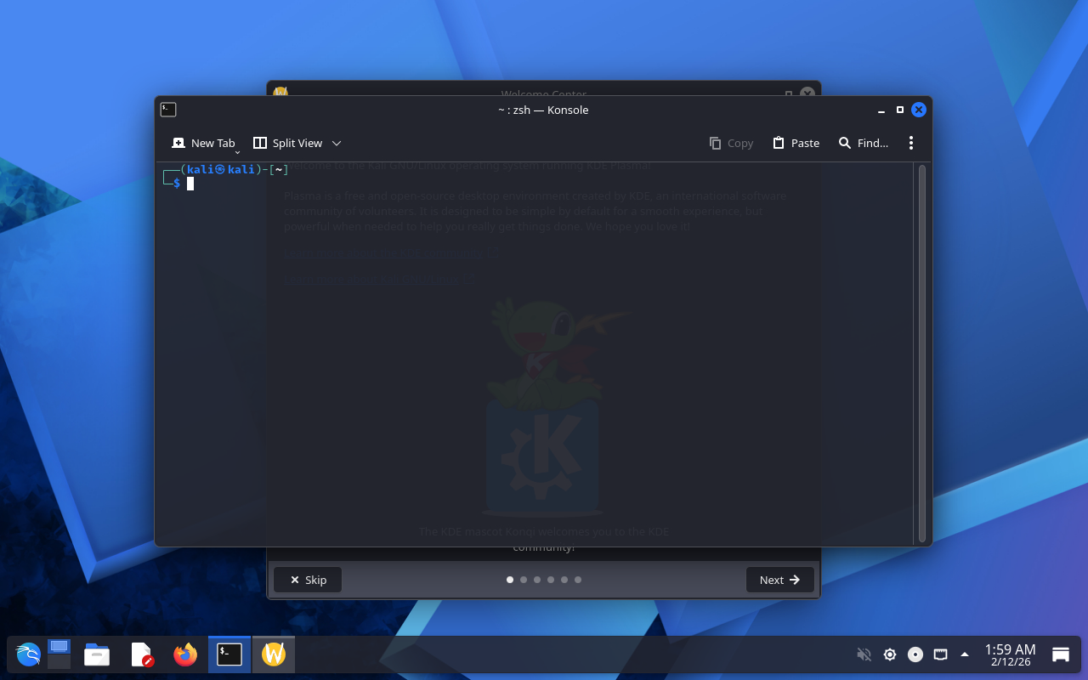
Task: Open the Kali application launcher menu
Action: (x=28, y=654)
